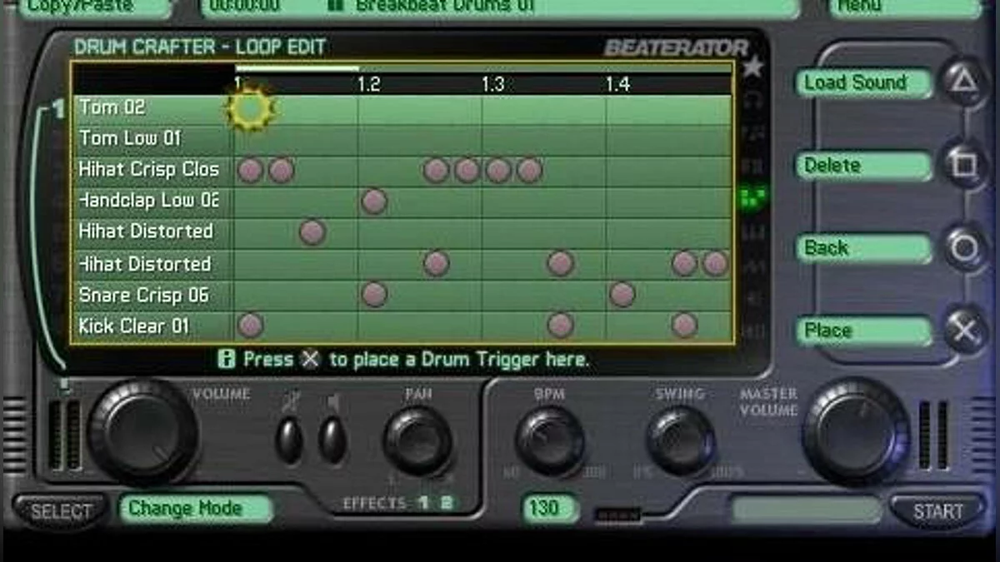
Task: Jump to the 1.3 beat marker
Action: coord(492,83)
